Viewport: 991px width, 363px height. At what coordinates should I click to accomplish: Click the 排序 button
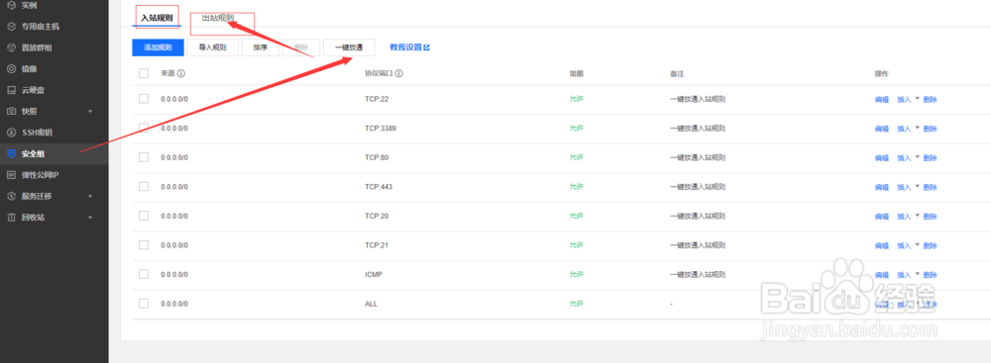click(x=261, y=47)
